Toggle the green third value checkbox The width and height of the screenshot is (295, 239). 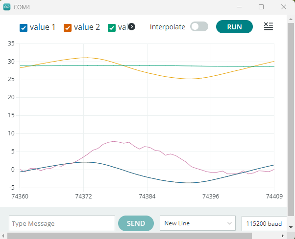coord(112,27)
